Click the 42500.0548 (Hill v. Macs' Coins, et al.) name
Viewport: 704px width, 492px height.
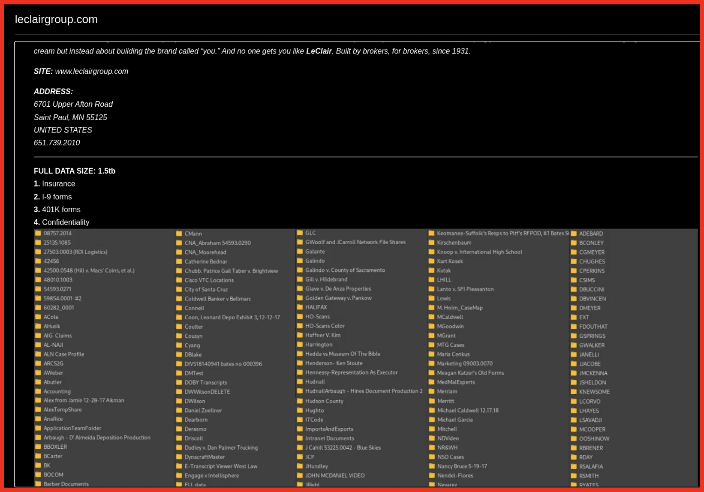[89, 270]
